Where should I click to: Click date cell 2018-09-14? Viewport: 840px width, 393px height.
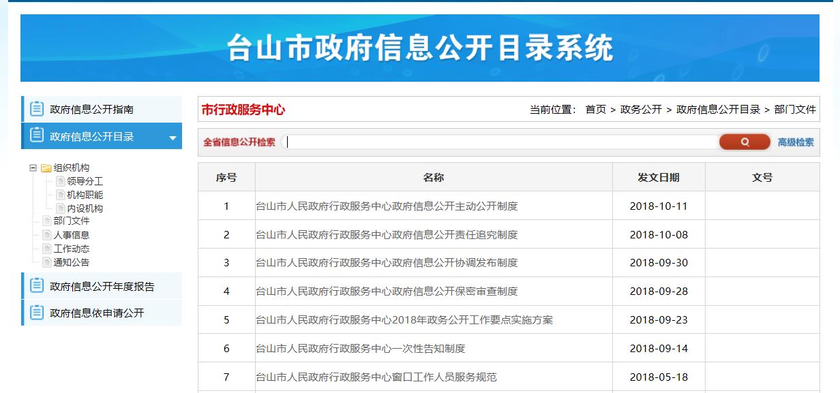point(659,348)
